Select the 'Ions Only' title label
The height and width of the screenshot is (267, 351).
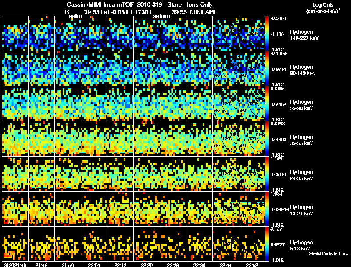click(200, 4)
